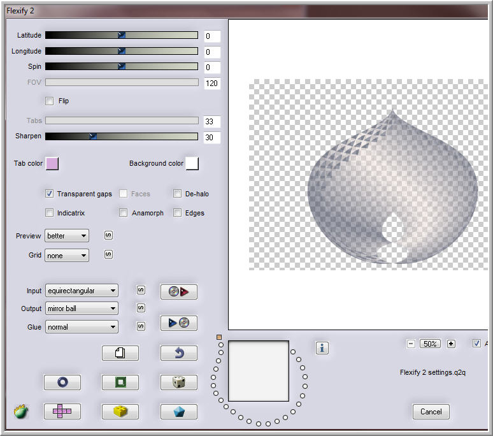This screenshot has height=436, width=493.
Task: Click the S icon next to Output
Action: pos(141,308)
